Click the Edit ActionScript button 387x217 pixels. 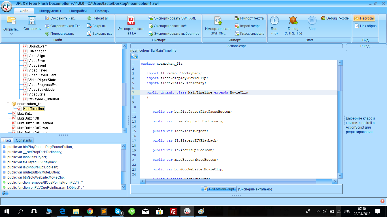pos(218,189)
